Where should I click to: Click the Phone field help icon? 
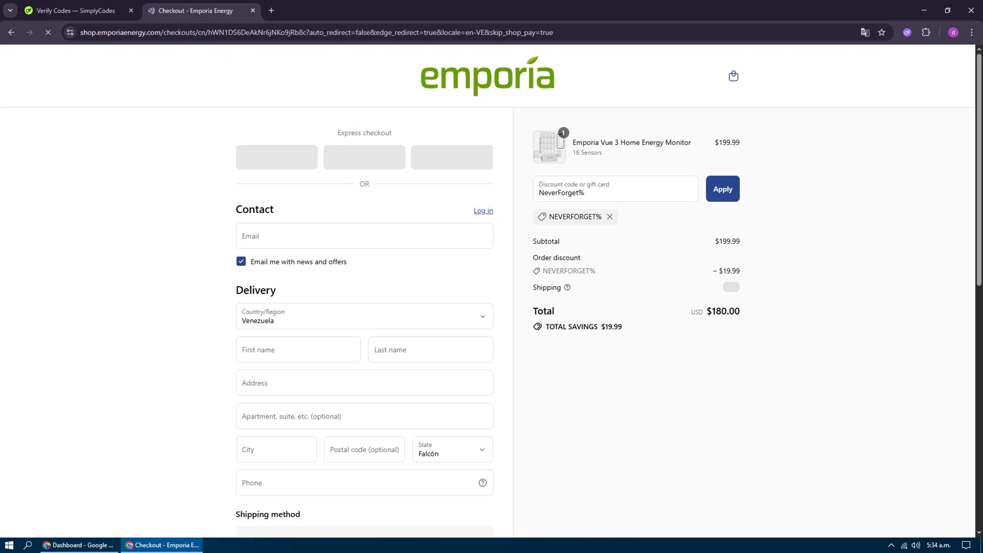[482, 483]
